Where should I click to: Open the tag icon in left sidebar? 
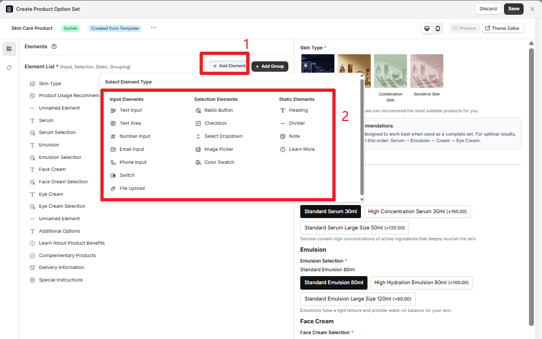coord(9,68)
